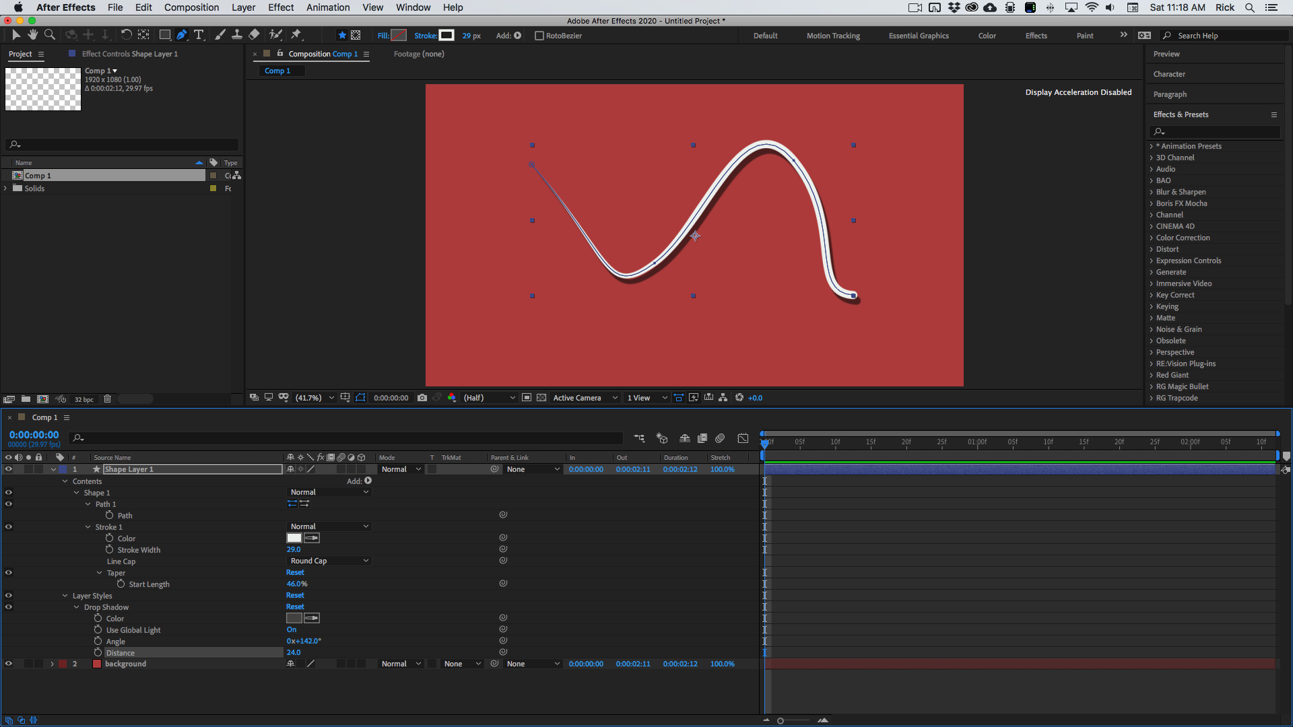Delete selected item with project trash icon
The image size is (1293, 727).
click(x=107, y=399)
